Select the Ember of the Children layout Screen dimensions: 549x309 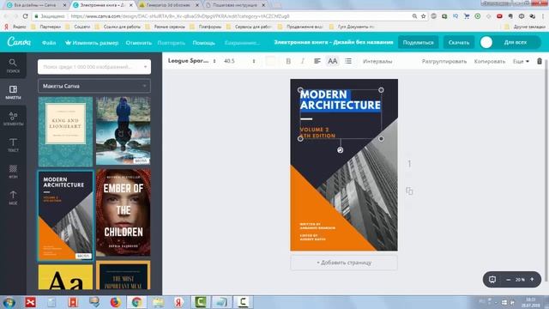click(x=124, y=213)
